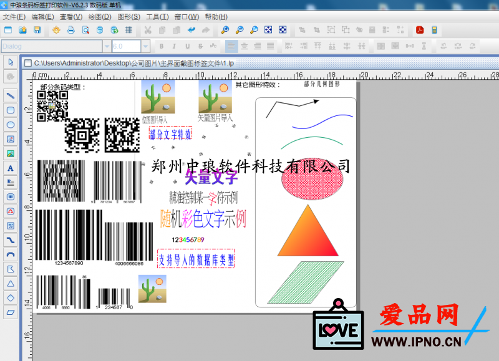The height and width of the screenshot is (361, 499).
Task: Select the Parallelogram shape tool
Action: tap(11, 312)
